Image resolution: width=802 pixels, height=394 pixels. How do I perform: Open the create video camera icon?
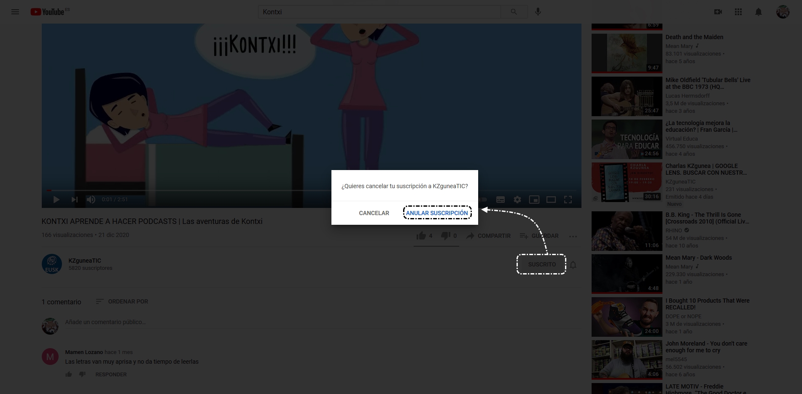[x=718, y=12]
